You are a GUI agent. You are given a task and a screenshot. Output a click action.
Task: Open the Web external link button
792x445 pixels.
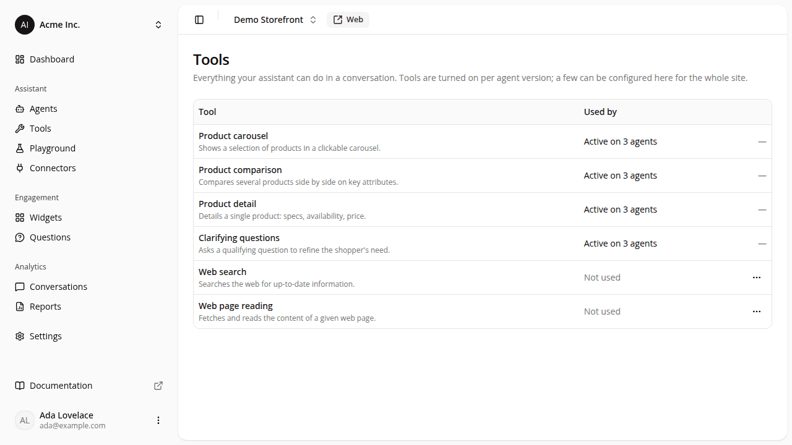pyautogui.click(x=348, y=20)
